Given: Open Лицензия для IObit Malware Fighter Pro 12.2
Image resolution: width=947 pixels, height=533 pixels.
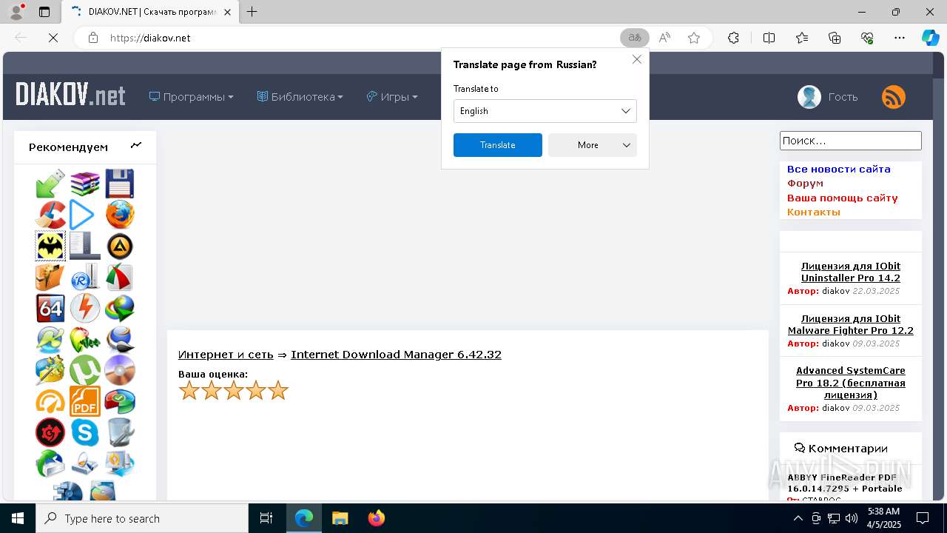Looking at the screenshot, I should 851,325.
